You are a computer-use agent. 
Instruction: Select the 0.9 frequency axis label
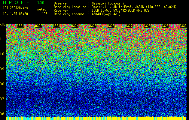[3, 69]
